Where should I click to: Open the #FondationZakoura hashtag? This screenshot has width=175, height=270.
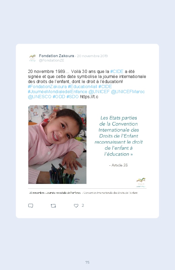pos(47,87)
